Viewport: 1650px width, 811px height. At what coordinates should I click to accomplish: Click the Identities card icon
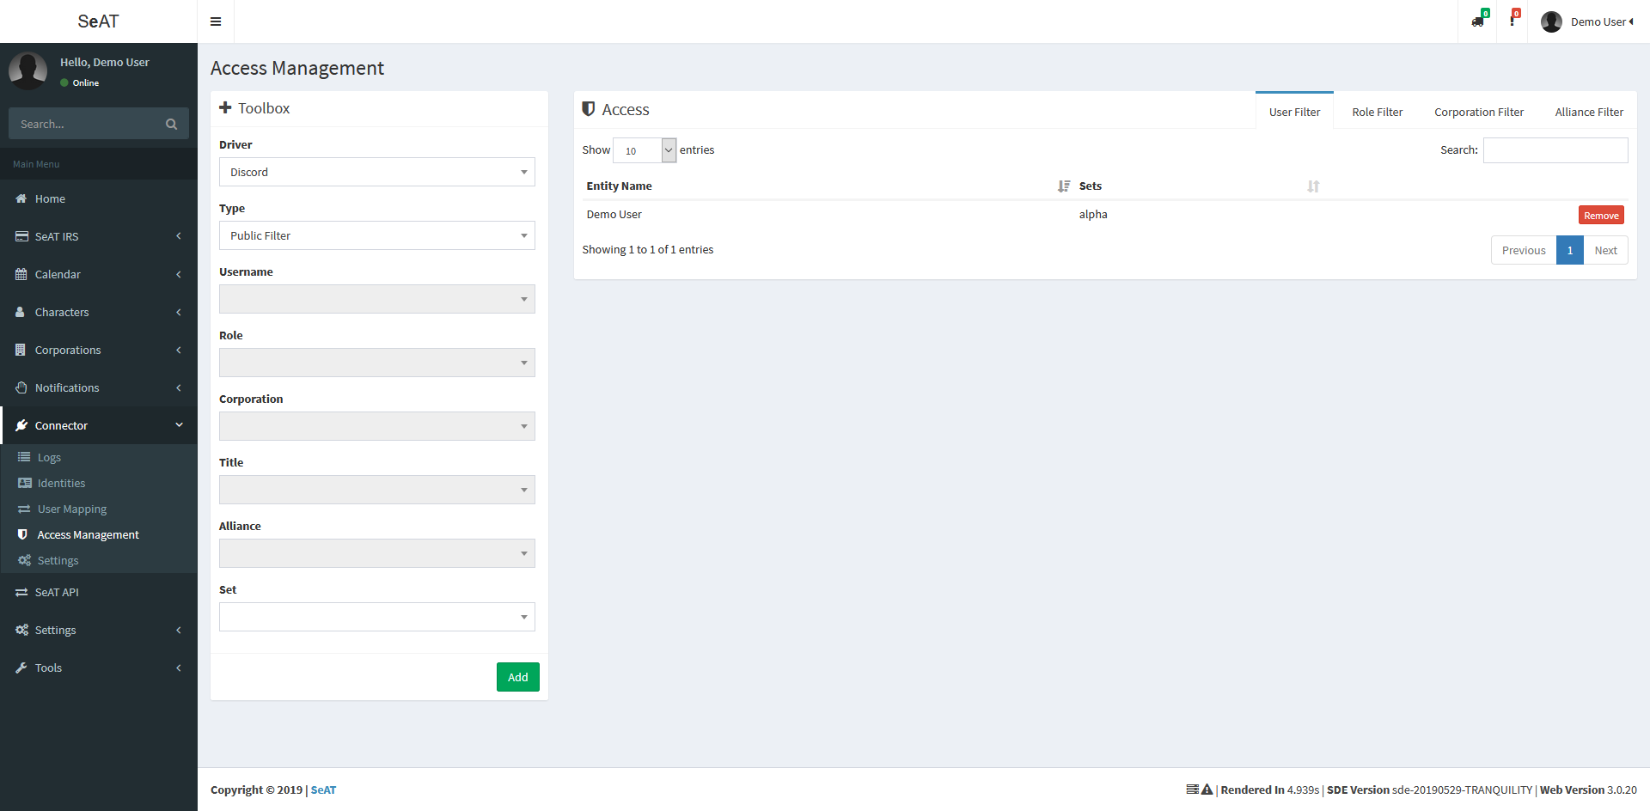(25, 483)
